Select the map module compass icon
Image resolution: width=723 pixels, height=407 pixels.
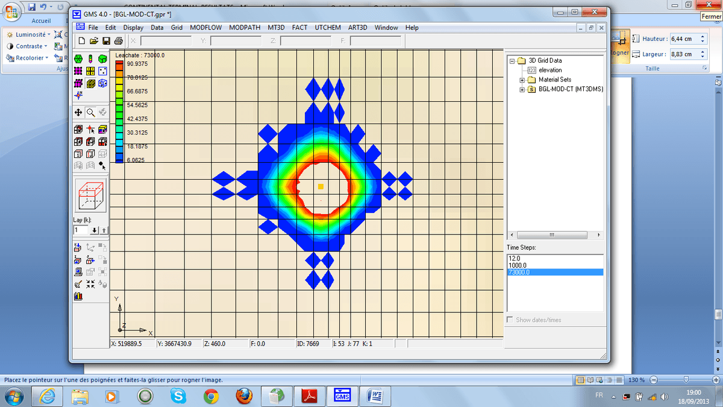coord(78,95)
